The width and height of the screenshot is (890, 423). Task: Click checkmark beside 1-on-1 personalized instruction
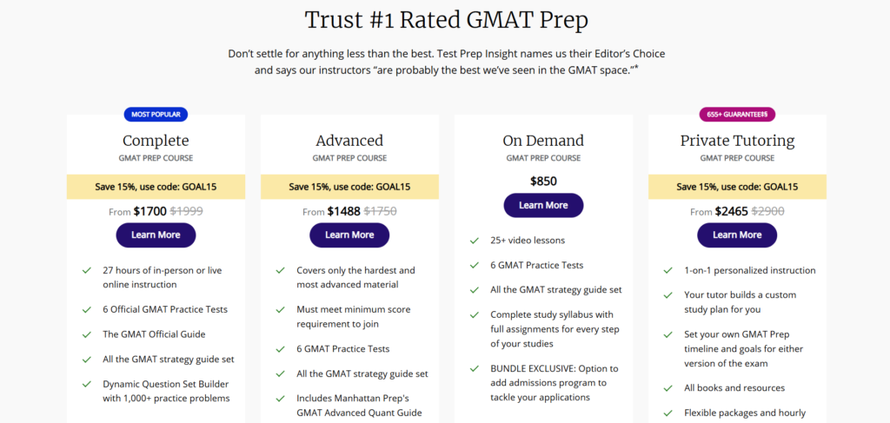coord(668,270)
